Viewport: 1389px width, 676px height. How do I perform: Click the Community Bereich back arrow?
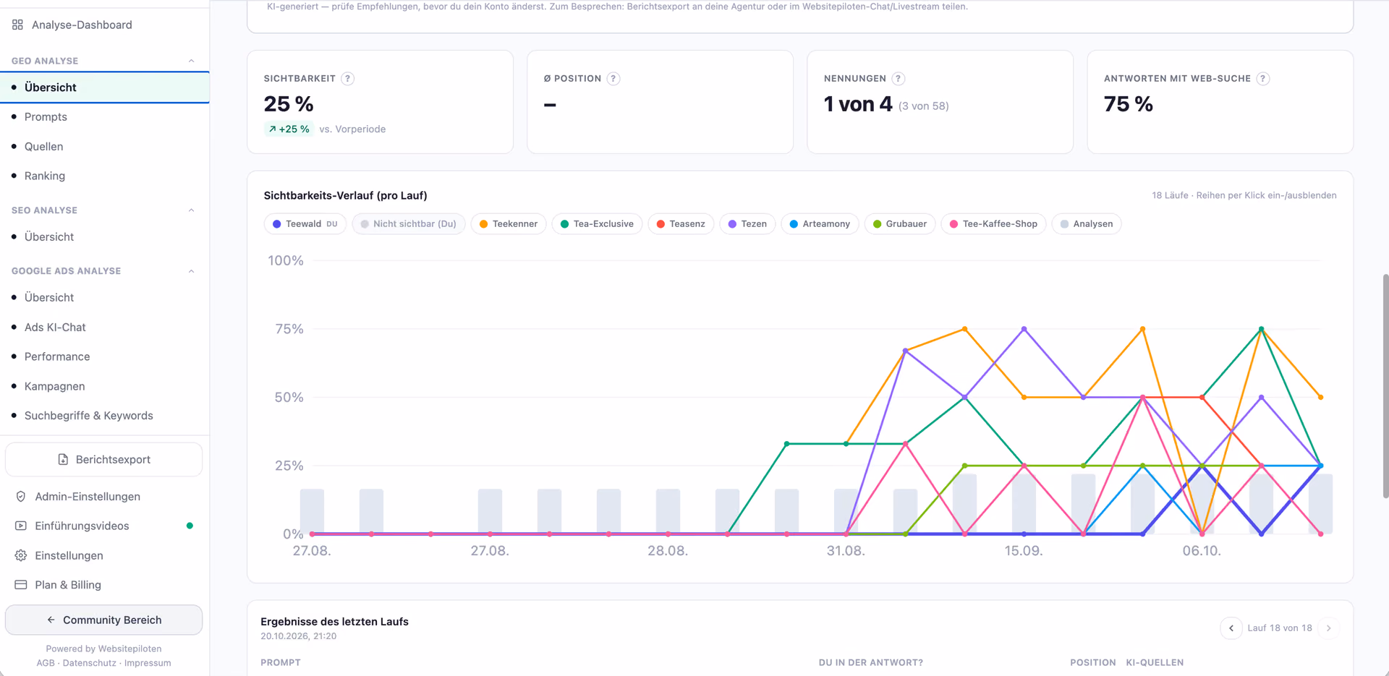point(51,620)
